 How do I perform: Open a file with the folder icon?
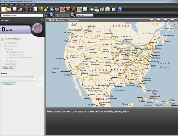(x=9, y=9)
